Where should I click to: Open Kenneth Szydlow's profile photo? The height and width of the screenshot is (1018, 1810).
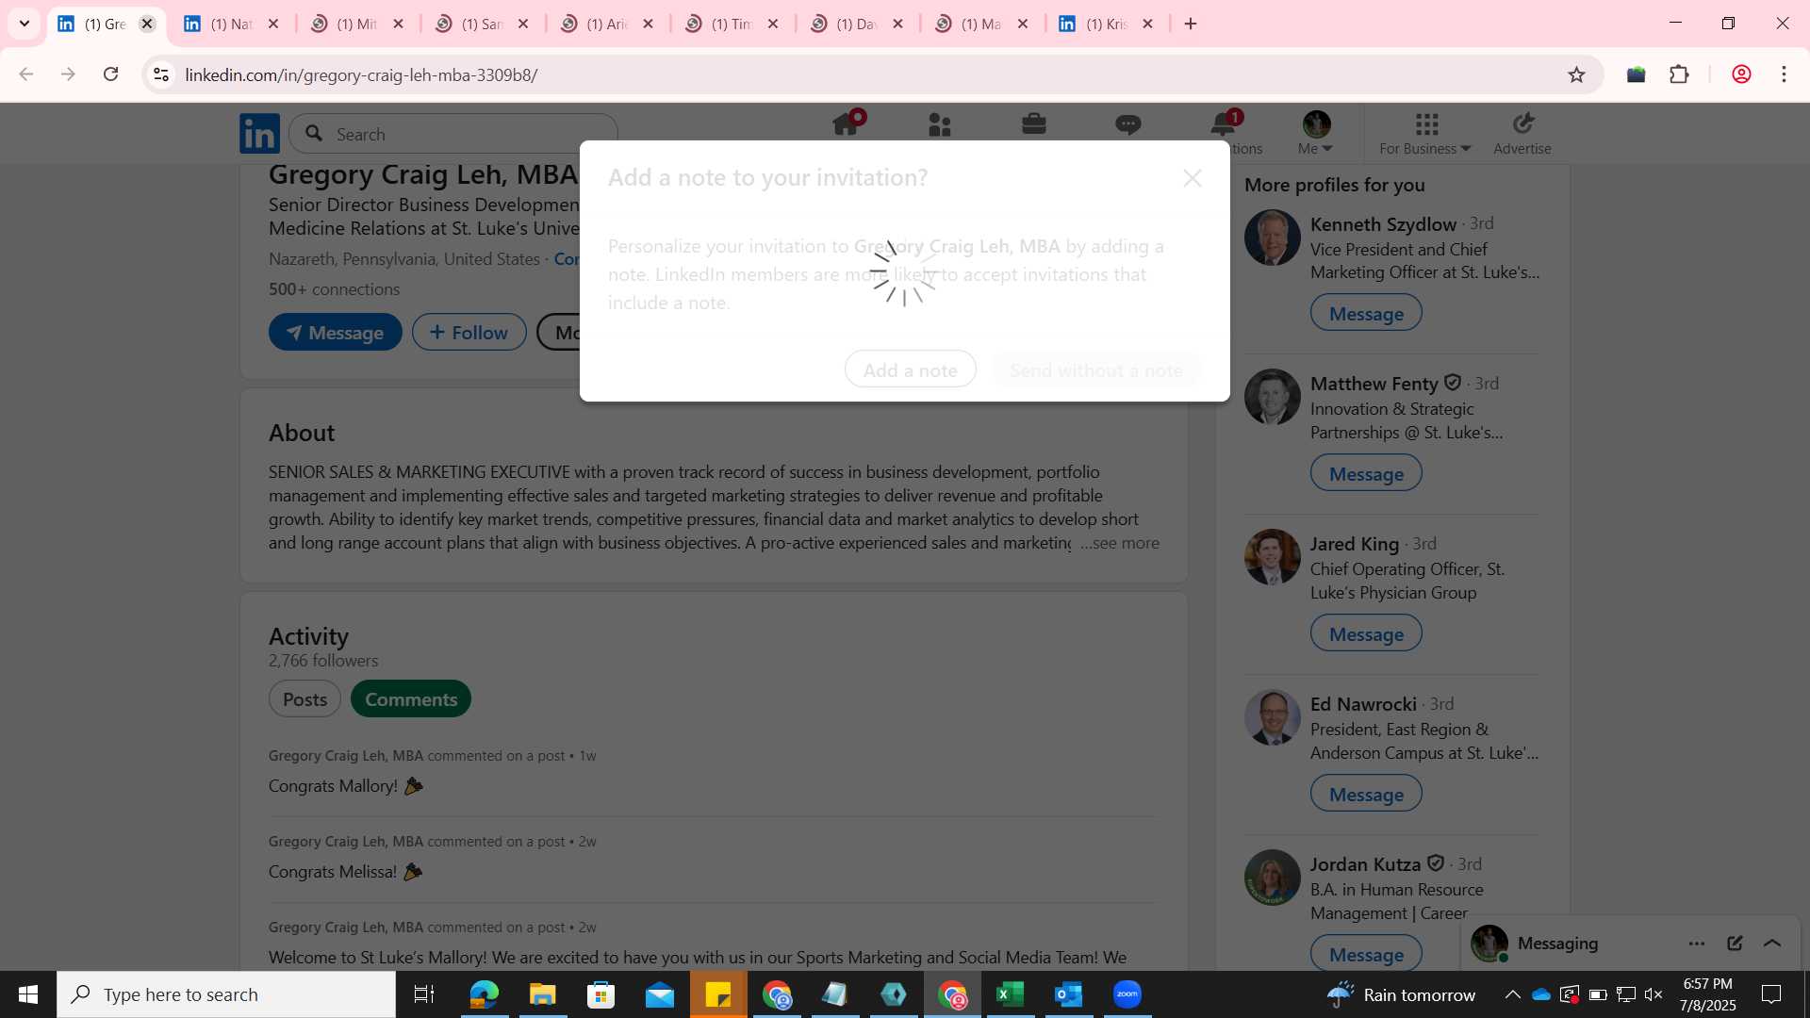[x=1273, y=238]
